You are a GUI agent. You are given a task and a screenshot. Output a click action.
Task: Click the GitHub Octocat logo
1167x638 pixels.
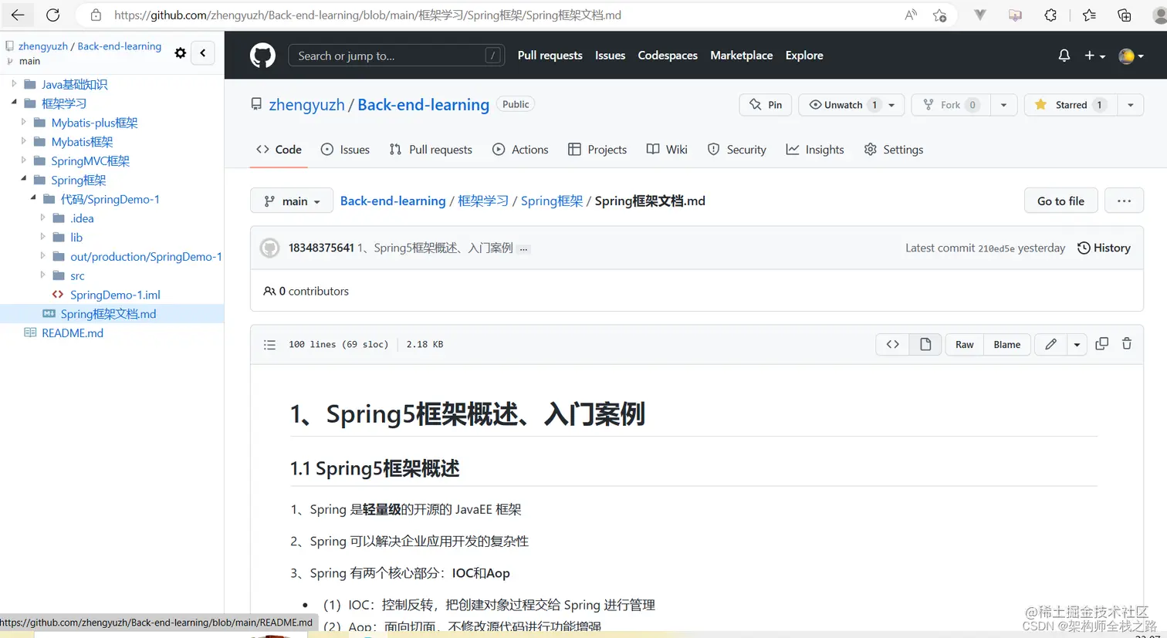click(262, 56)
